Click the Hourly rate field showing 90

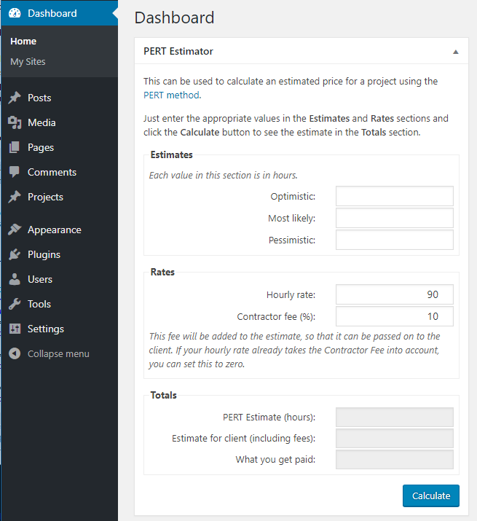(x=395, y=294)
